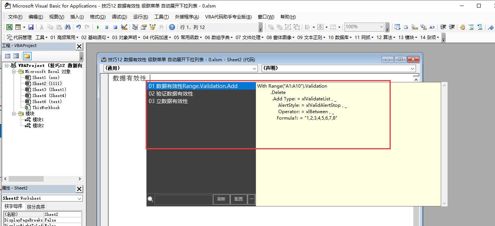
Task: Open the (通用) object dropdown
Action: pyautogui.click(x=254, y=68)
